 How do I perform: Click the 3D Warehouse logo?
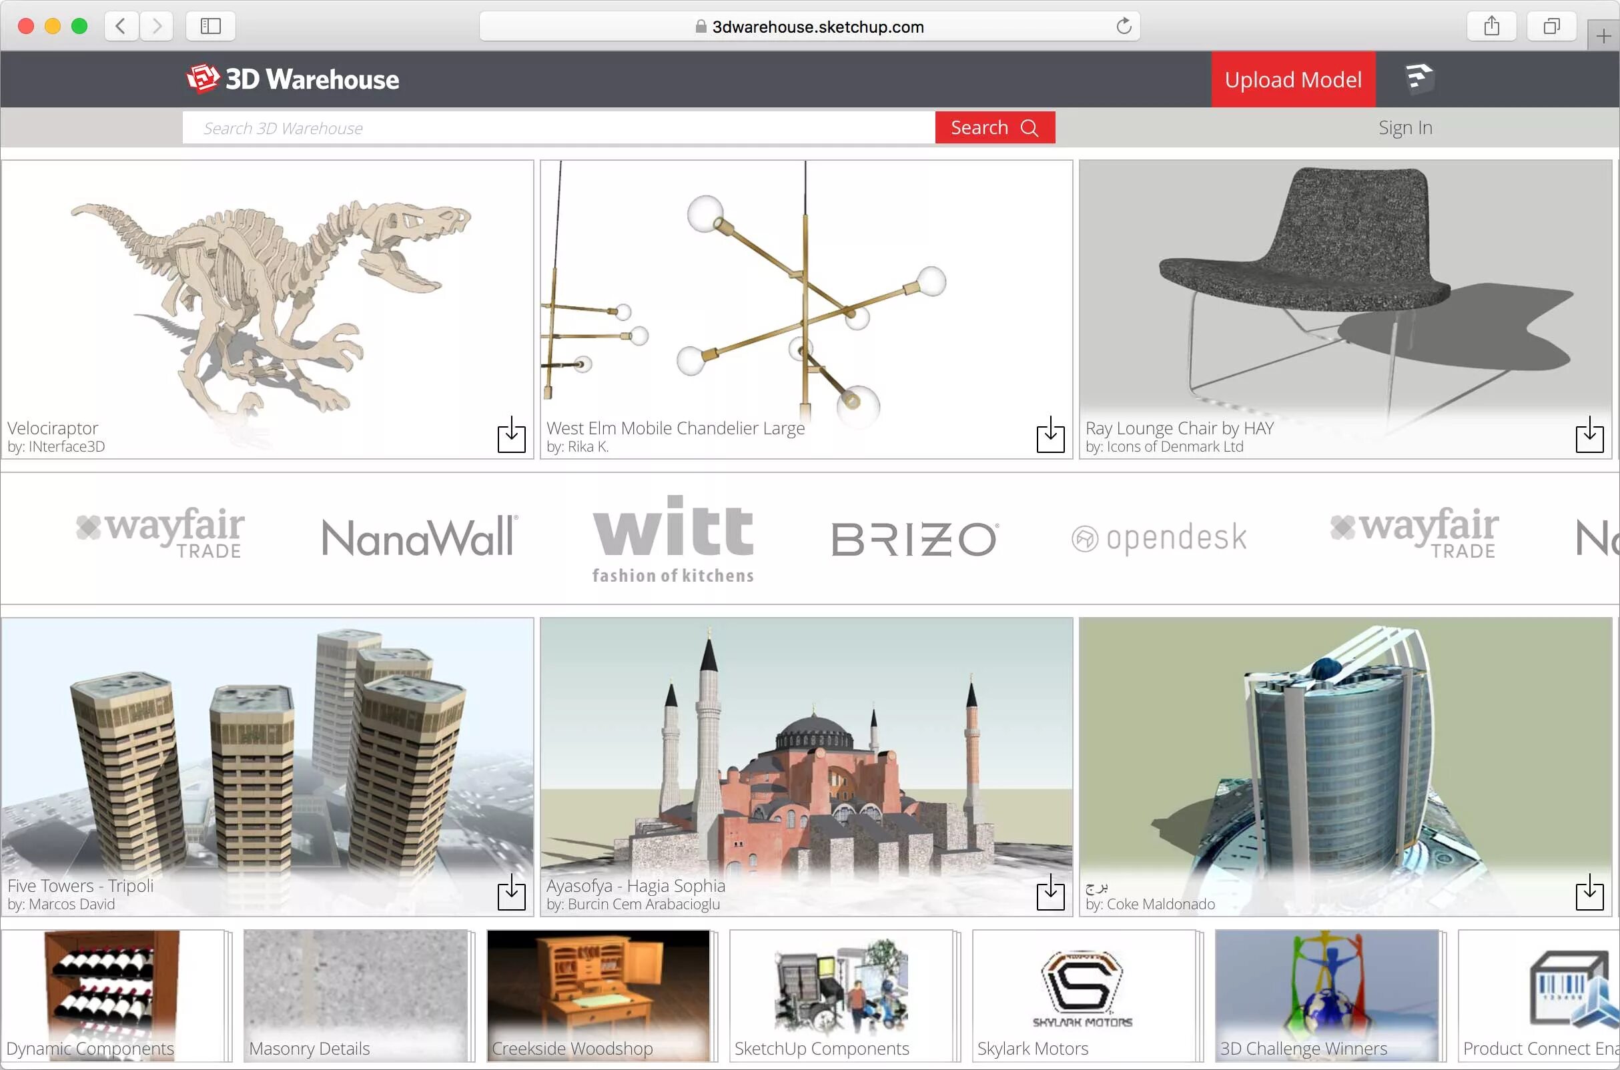(x=293, y=79)
